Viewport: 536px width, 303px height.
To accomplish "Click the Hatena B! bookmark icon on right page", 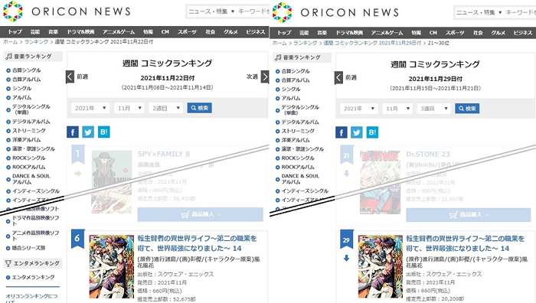I will point(372,132).
